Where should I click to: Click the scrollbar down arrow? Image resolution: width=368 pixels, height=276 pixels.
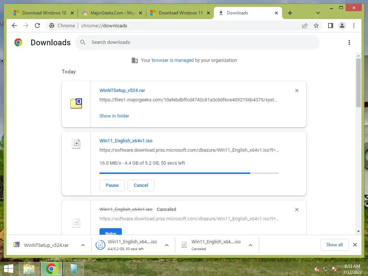pos(358,231)
